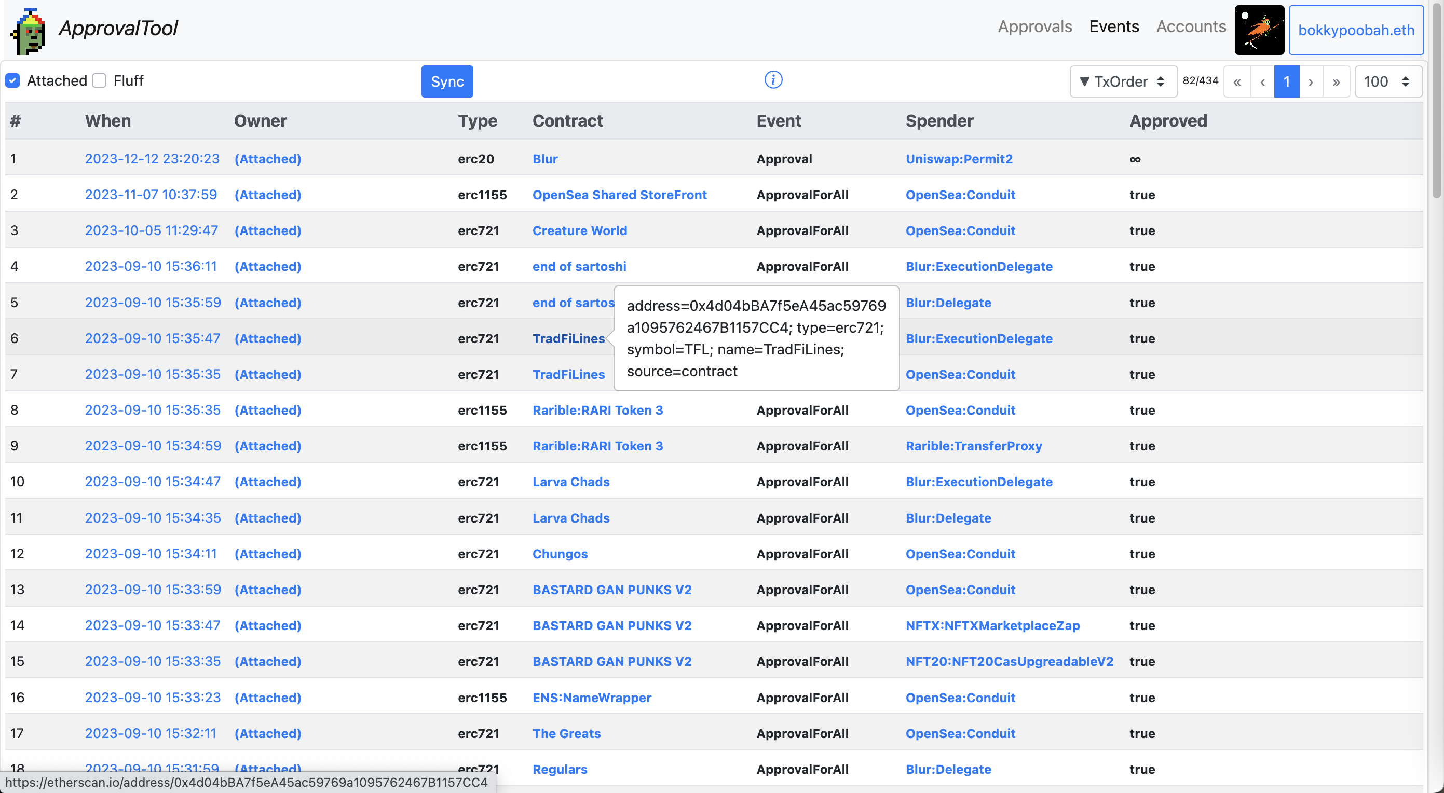Open the page size 100 dropdown
This screenshot has width=1444, height=793.
coord(1387,82)
